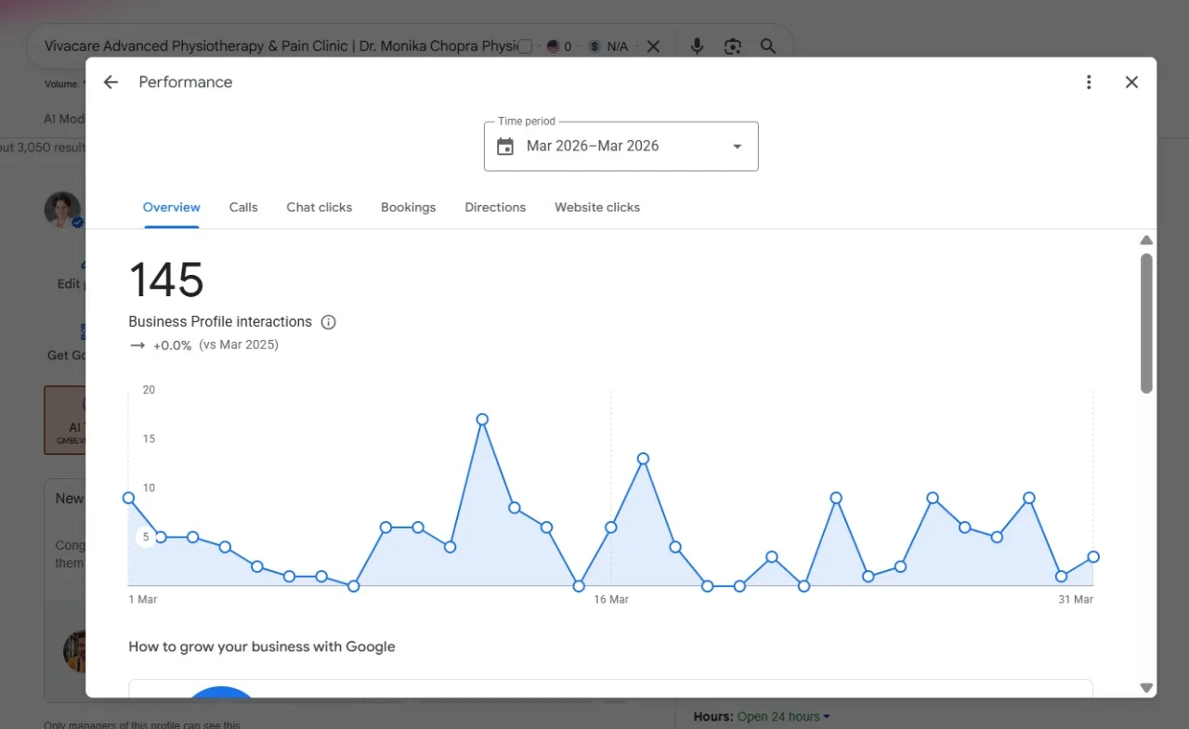This screenshot has height=729, width=1189.
Task: Click the info icon beside Business Profile interactions
Action: (x=328, y=322)
